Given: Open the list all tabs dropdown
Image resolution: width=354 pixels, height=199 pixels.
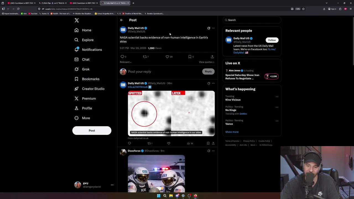Looking at the screenshot, I should pyautogui.click(x=327, y=3).
